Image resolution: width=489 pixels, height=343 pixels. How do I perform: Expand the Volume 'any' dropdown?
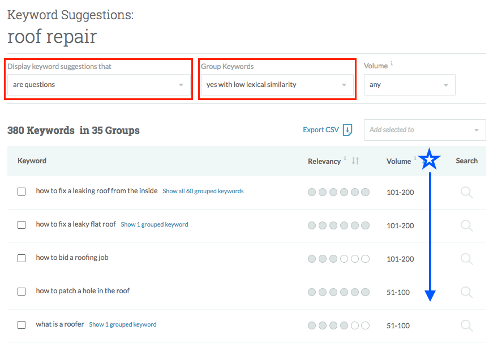tap(409, 85)
